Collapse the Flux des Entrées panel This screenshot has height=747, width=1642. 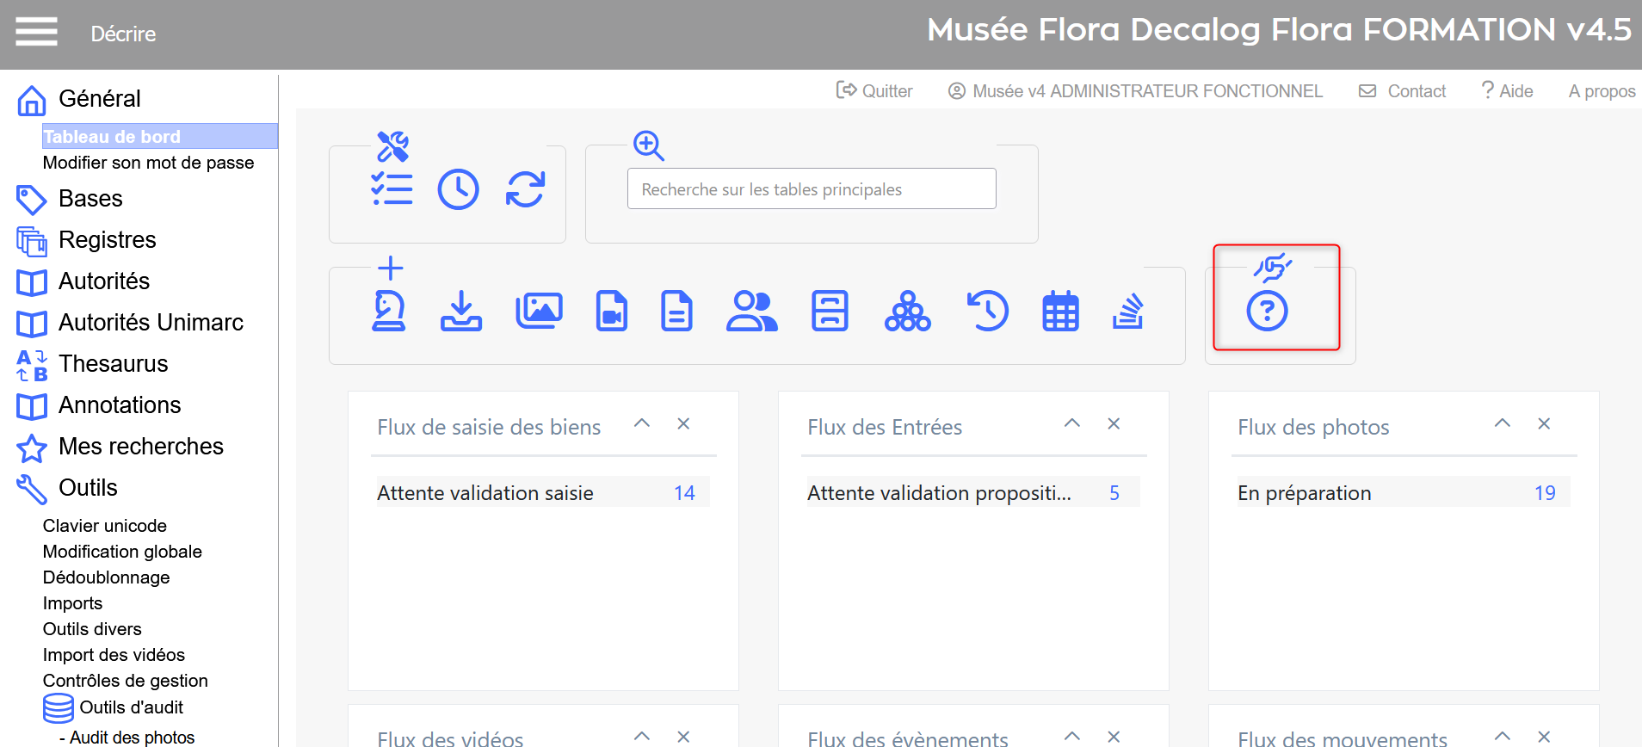[1072, 423]
